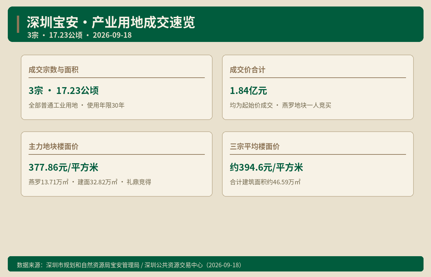Select the note 合计建筑面积约46.59万㎡

[x=265, y=182]
